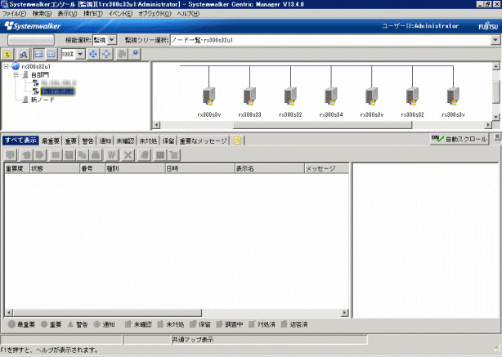
Task: Switch to the 保留 tab
Action: pyautogui.click(x=168, y=141)
